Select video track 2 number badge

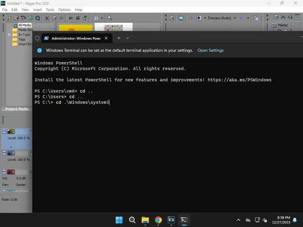(11, 153)
